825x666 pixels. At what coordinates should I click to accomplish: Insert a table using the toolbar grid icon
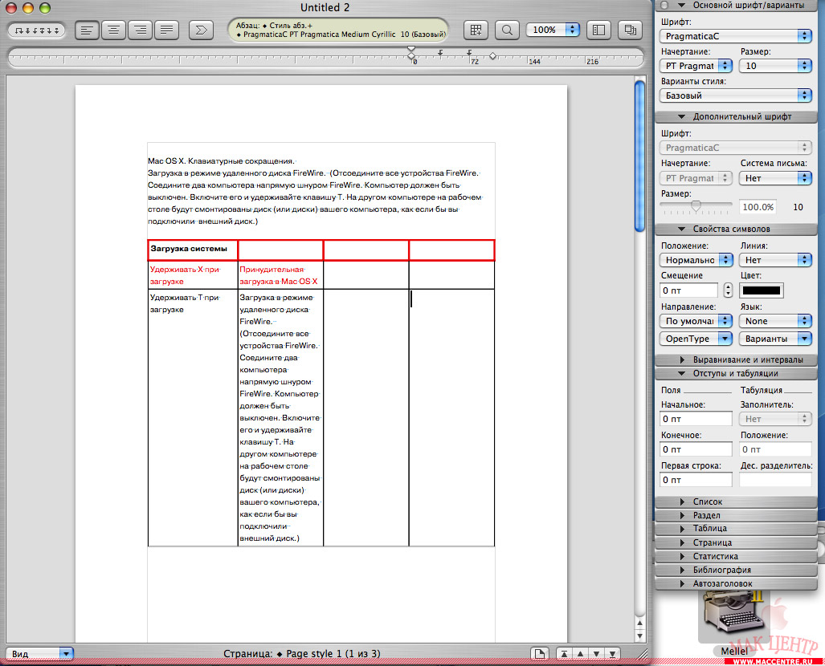(476, 30)
